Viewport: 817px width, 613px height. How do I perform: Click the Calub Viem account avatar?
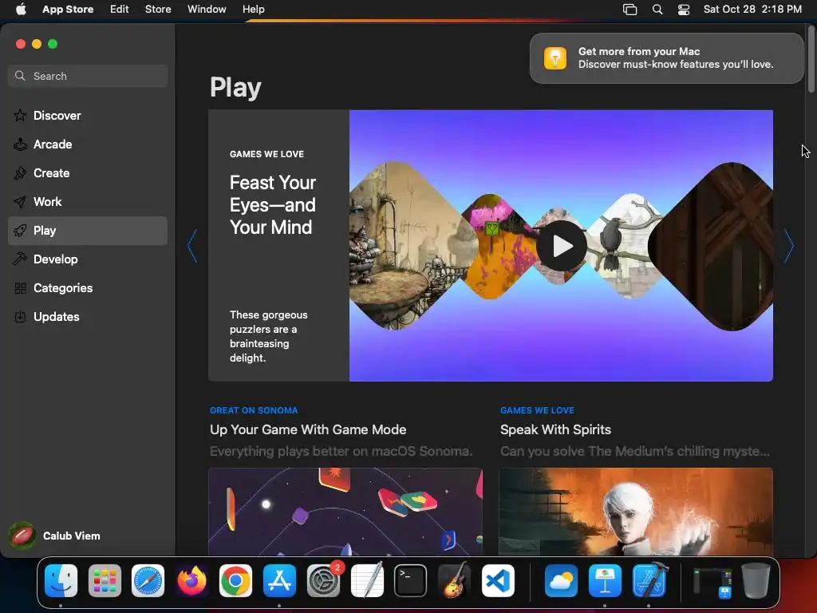pos(22,536)
